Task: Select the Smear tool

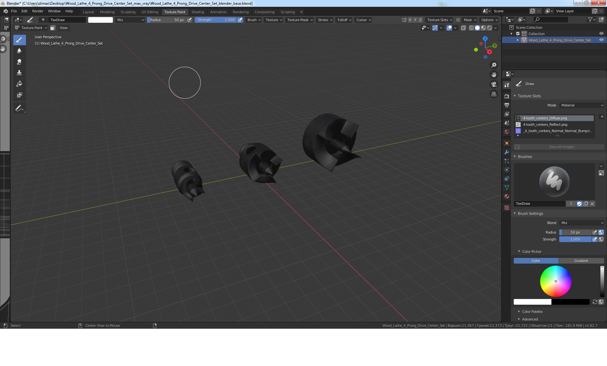Action: [19, 62]
